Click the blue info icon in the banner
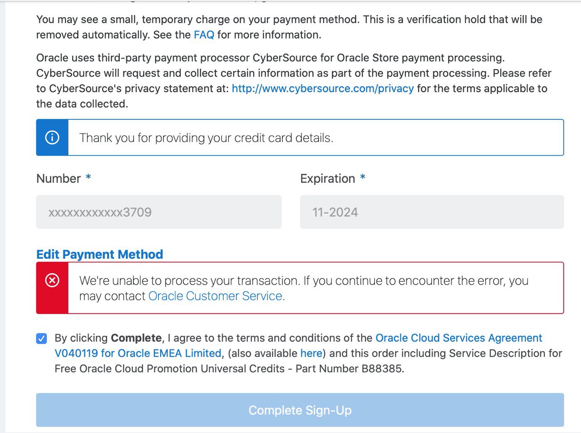 click(52, 138)
